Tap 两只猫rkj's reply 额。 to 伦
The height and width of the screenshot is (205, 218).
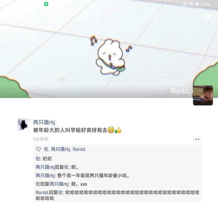coord(57,167)
